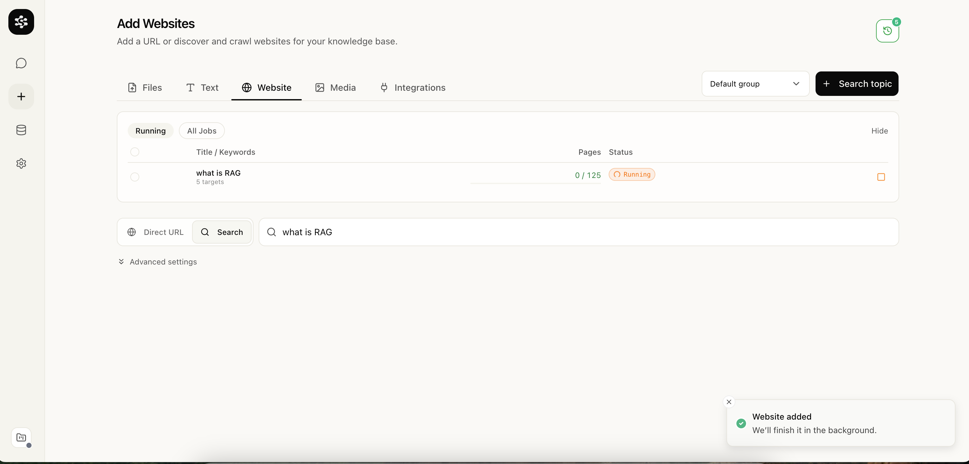Open the chat bubble sidebar icon
The image size is (969, 464).
pos(21,63)
